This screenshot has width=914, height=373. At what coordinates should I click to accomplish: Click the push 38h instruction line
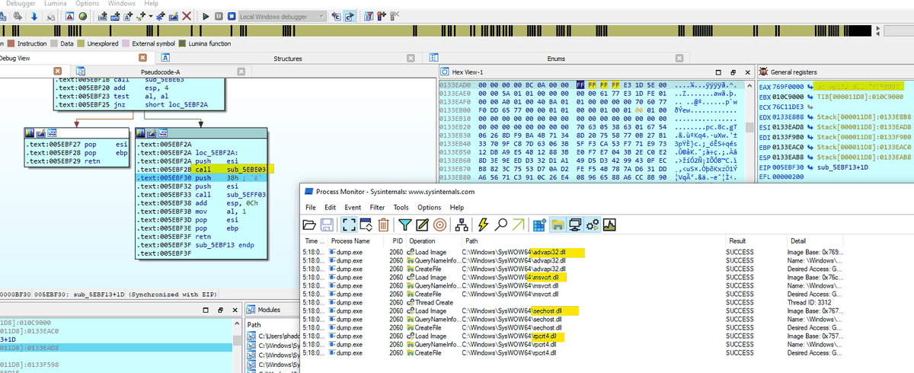tap(200, 177)
